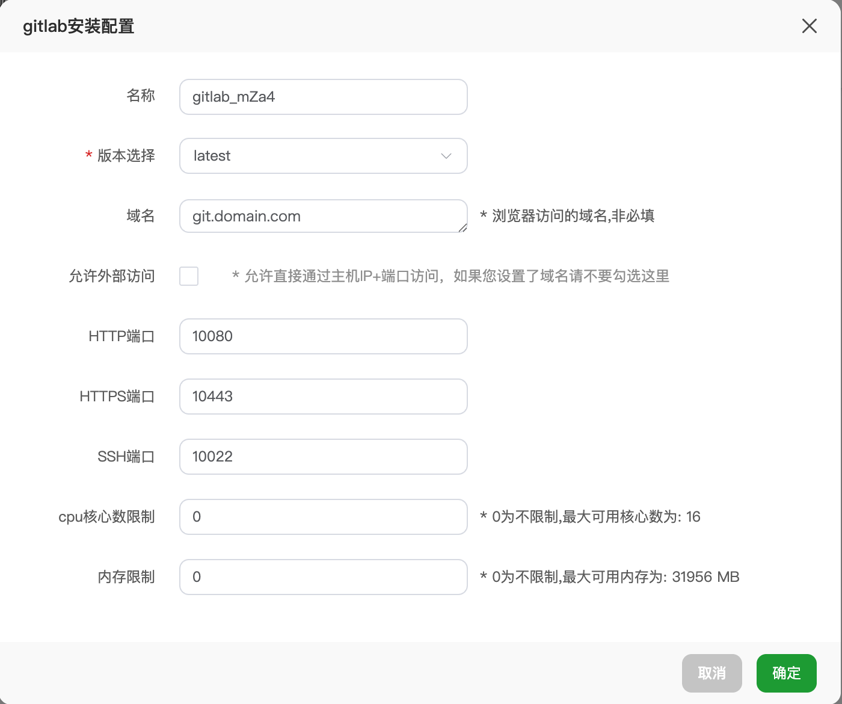Viewport: 842px width, 704px height.
Task: Confirm installation with the green 确定 button
Action: (786, 673)
